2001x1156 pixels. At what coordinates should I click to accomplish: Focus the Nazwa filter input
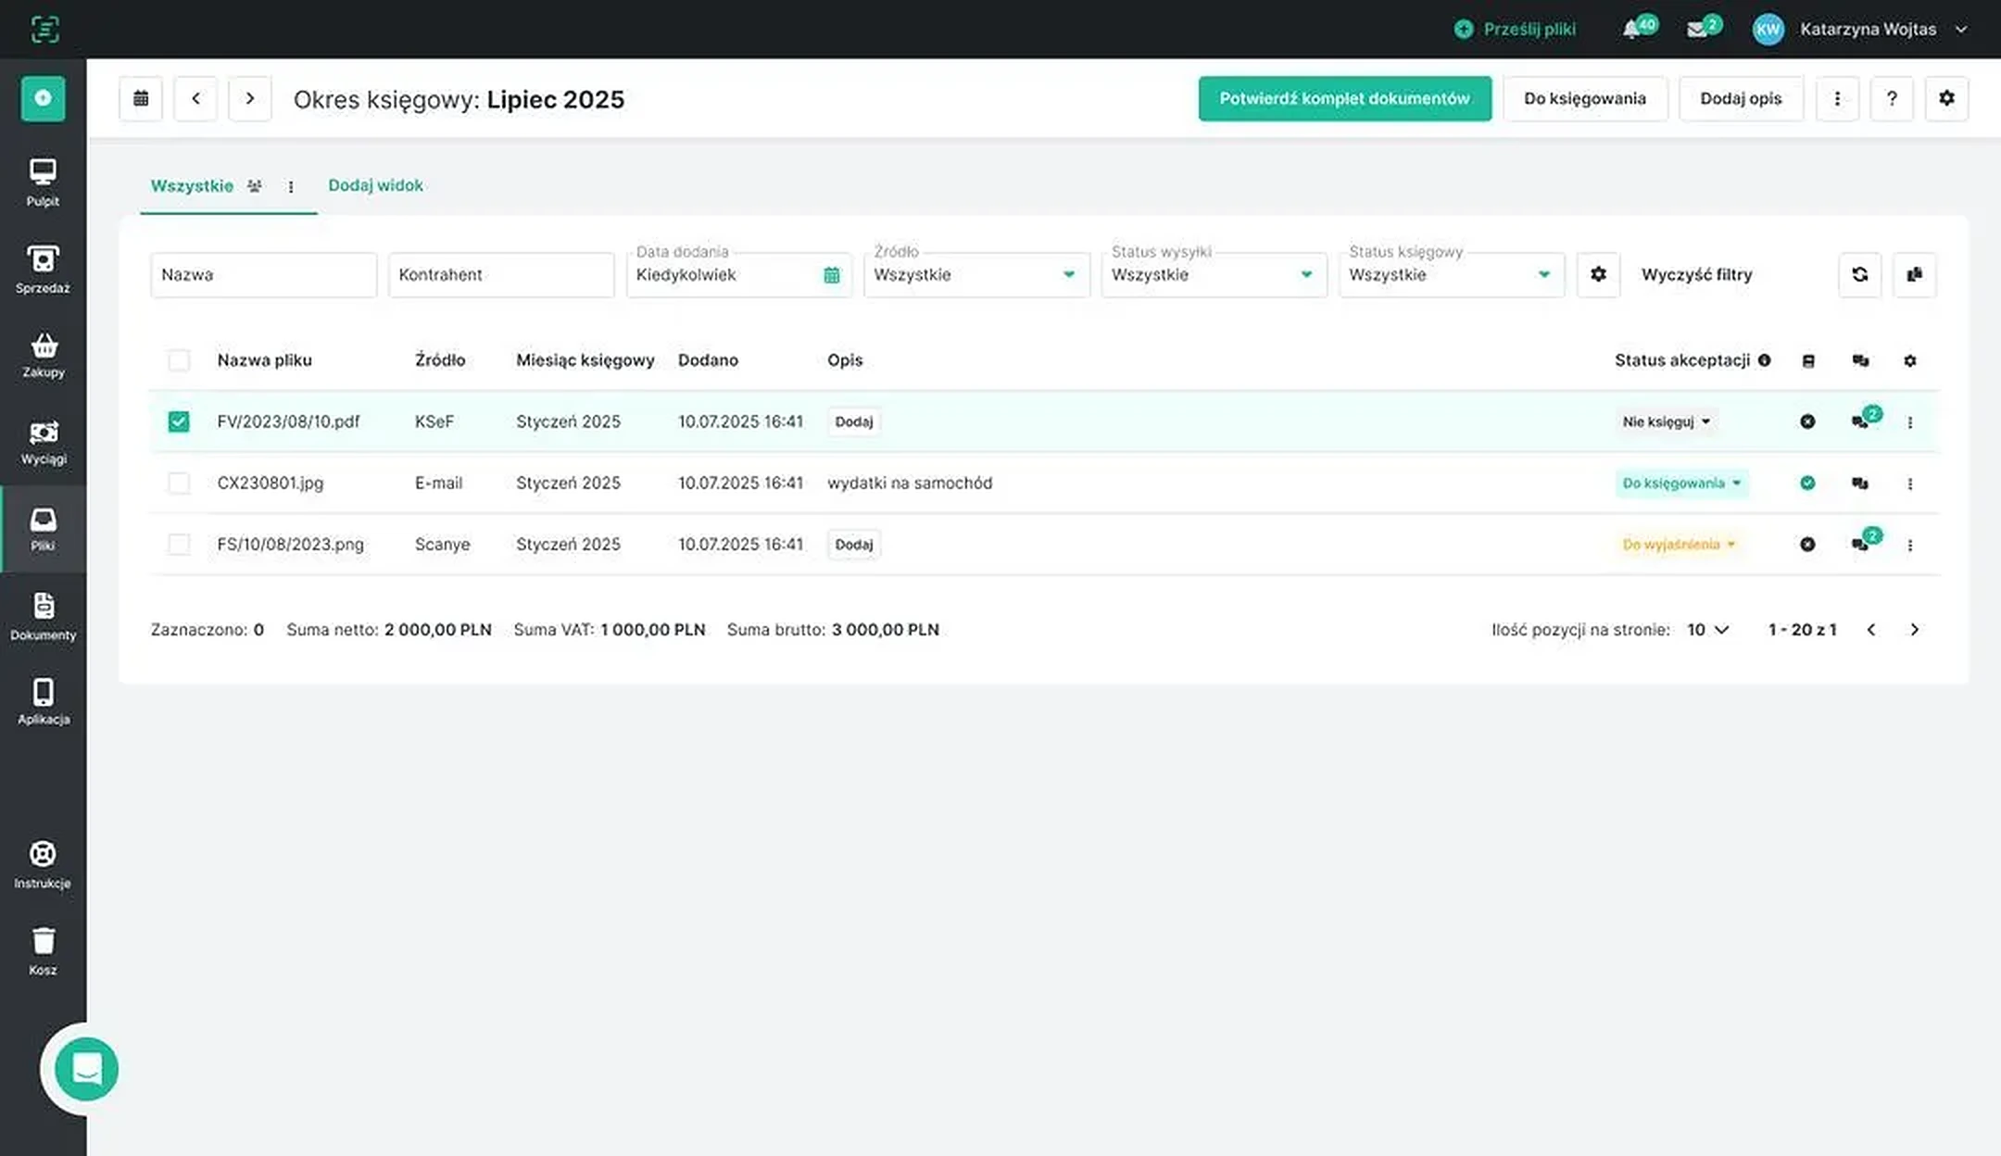pos(264,274)
